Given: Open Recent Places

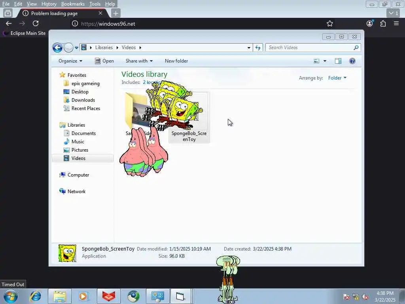Looking at the screenshot, I should [x=86, y=108].
